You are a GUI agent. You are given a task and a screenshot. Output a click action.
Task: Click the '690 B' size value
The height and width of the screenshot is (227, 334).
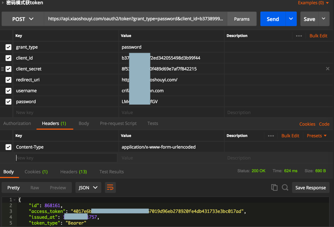321,171
